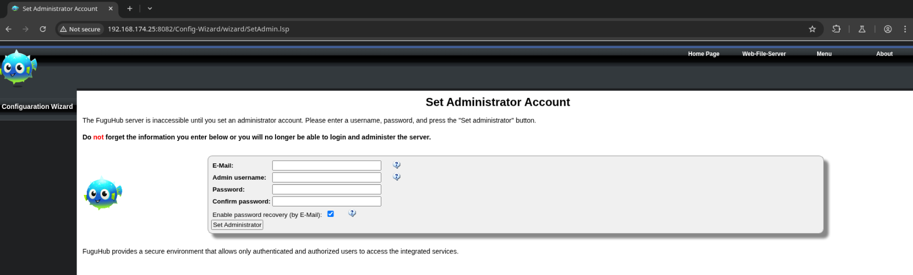Open Chrome three-dot menu
Viewport: 913px width, 275px height.
[905, 29]
